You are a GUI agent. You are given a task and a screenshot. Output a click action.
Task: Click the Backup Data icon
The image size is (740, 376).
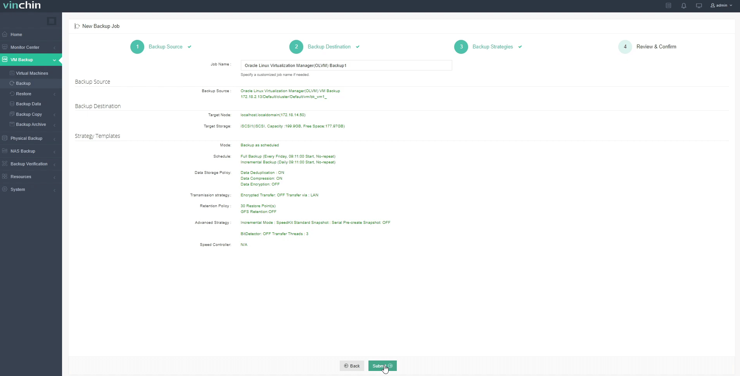[12, 103]
